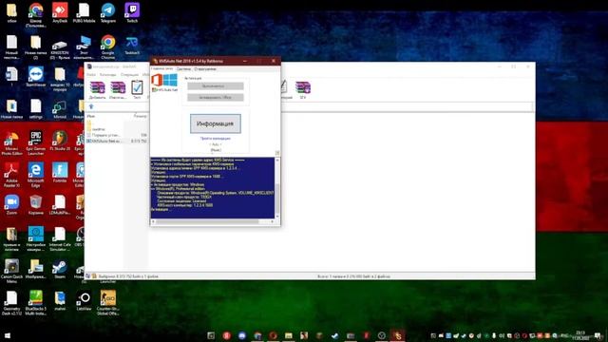Screen dimensions: 608x342
Task: Switch to the О программе tab
Action: pos(205,69)
